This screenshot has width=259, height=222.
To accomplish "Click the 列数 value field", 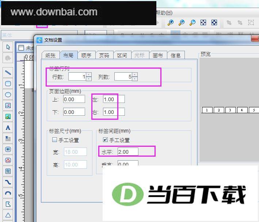I will click(123, 77).
